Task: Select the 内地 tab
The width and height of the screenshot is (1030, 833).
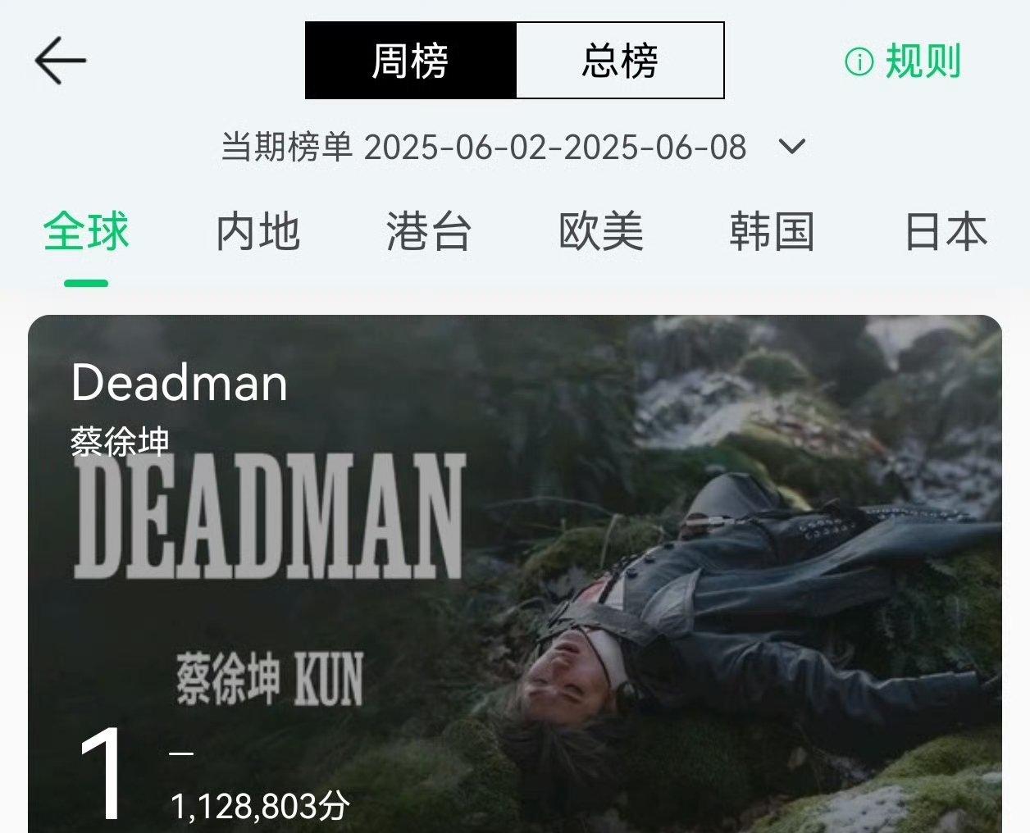Action: coord(258,231)
